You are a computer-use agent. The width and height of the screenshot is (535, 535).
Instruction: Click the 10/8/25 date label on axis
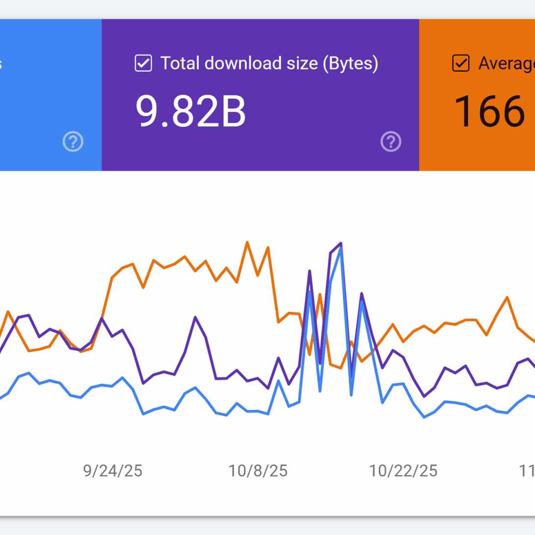click(258, 471)
